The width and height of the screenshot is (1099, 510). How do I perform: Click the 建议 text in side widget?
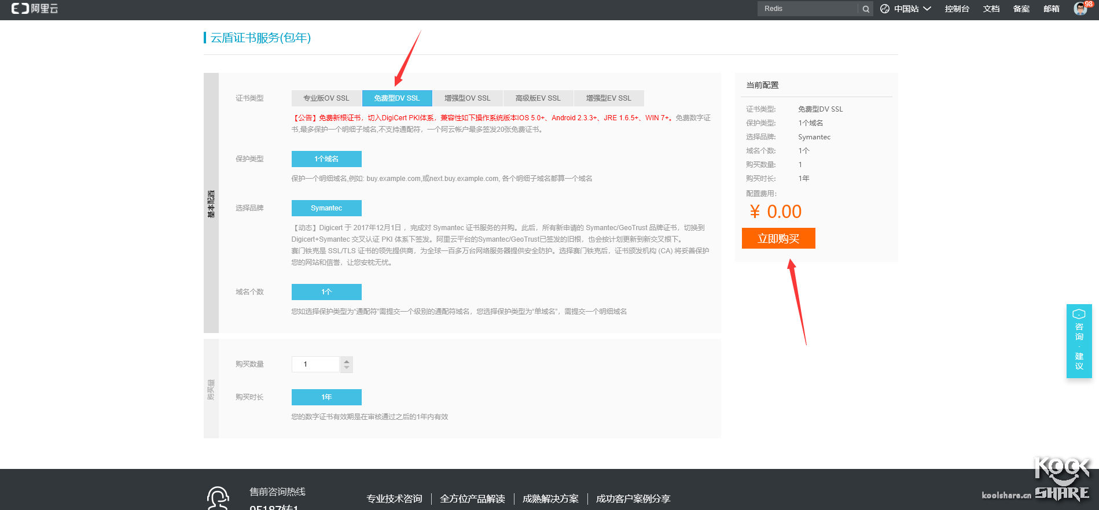(x=1079, y=361)
